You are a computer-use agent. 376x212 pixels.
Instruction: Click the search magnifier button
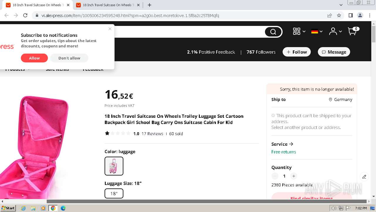(273, 32)
